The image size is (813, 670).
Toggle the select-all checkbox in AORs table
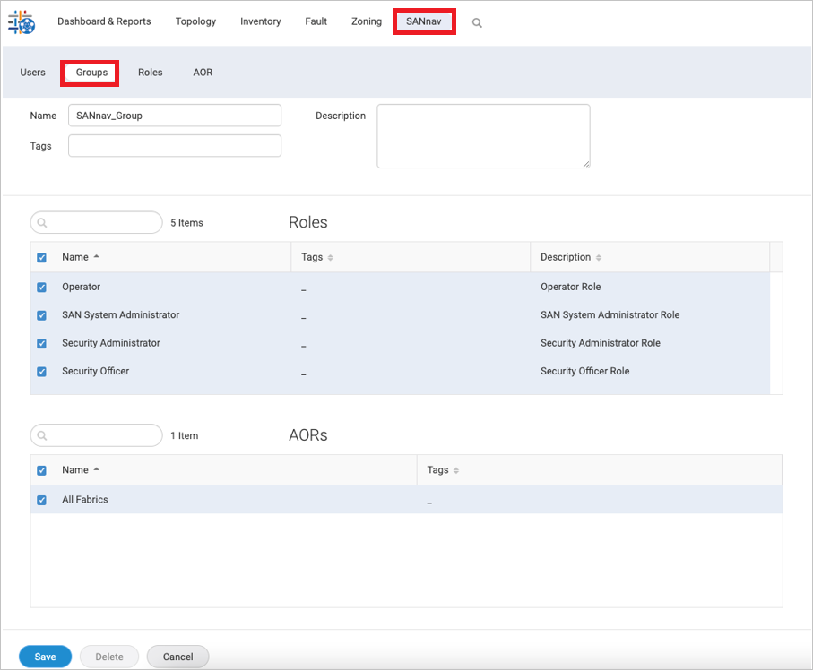pyautogui.click(x=41, y=470)
